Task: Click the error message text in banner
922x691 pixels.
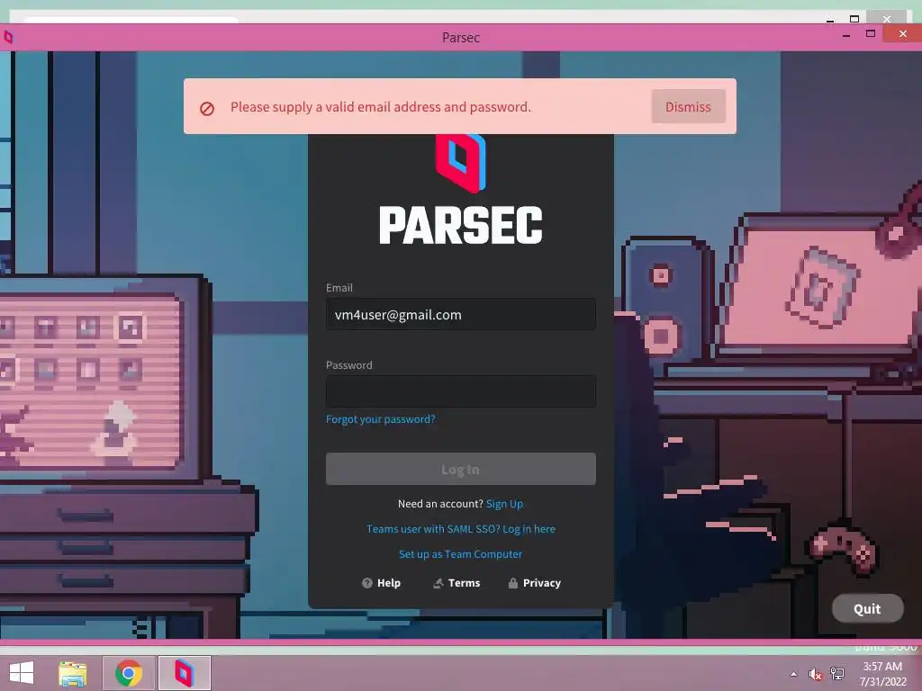Action: tap(381, 107)
